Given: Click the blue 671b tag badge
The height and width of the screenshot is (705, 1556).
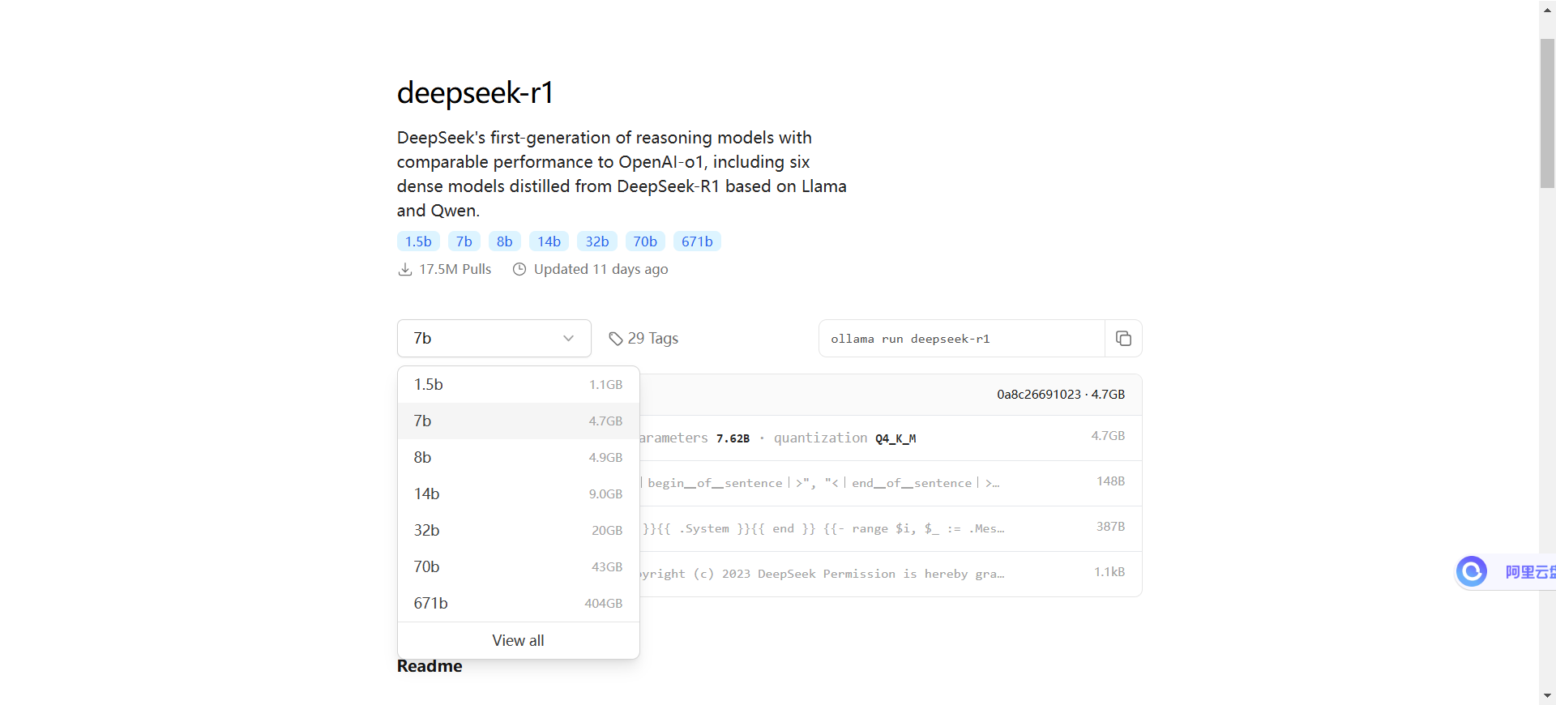Looking at the screenshot, I should 697,241.
